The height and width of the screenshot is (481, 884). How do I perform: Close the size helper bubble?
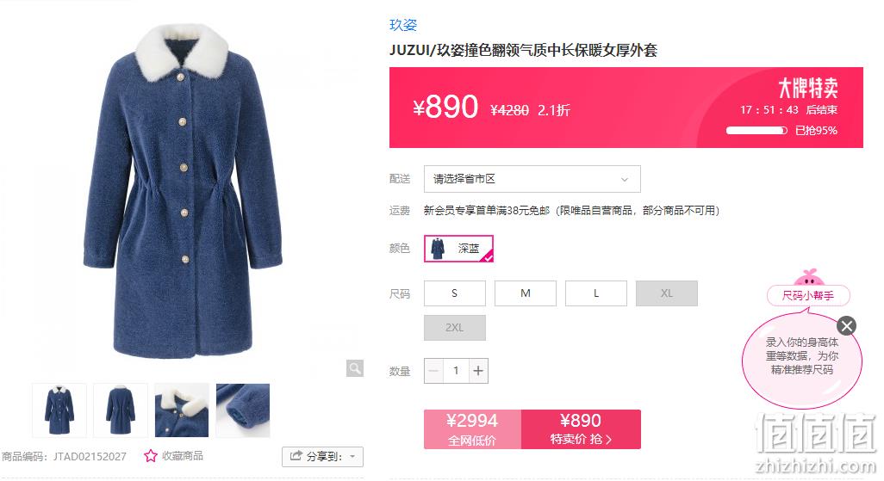[846, 325]
